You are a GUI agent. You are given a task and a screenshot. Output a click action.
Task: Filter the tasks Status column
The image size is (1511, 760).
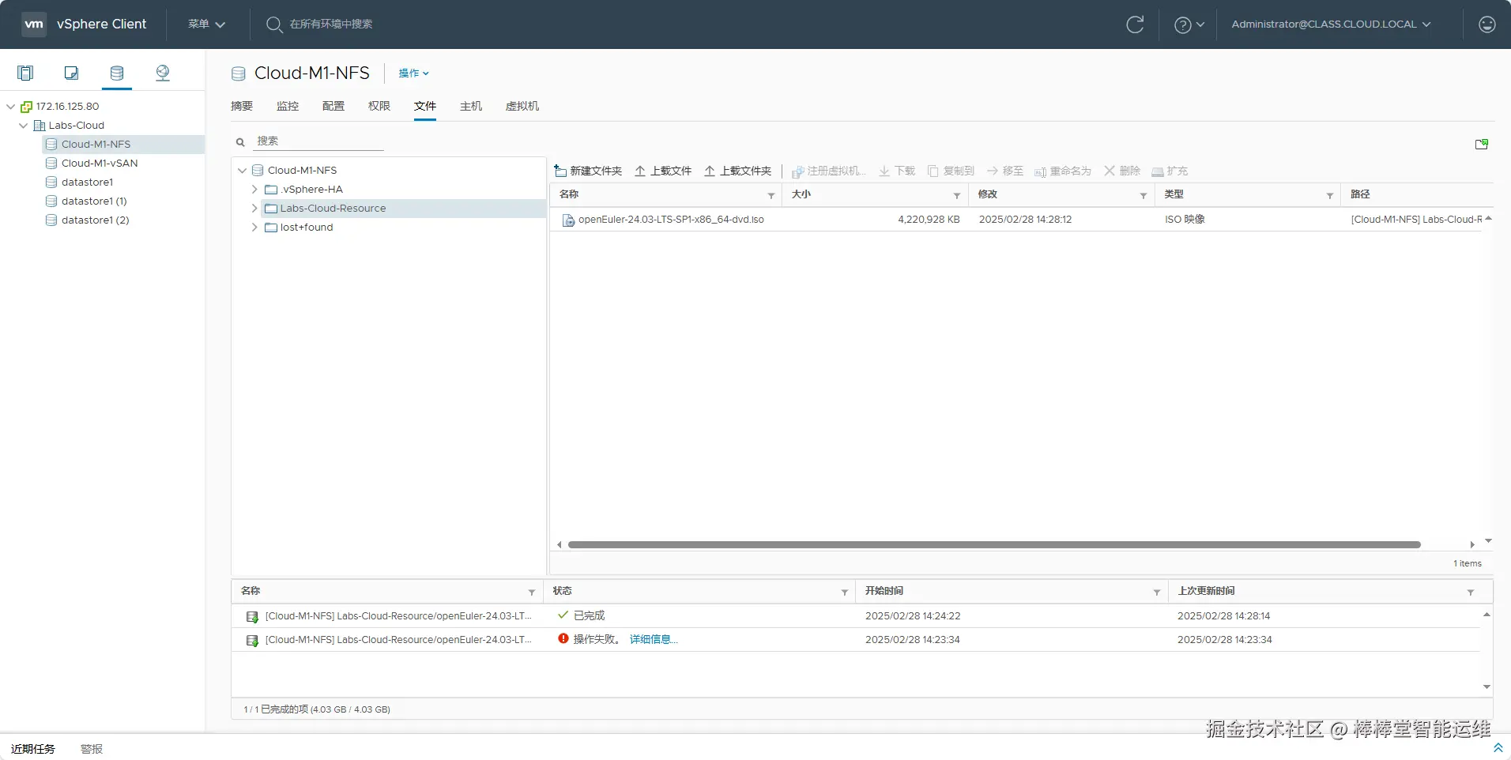coord(845,592)
